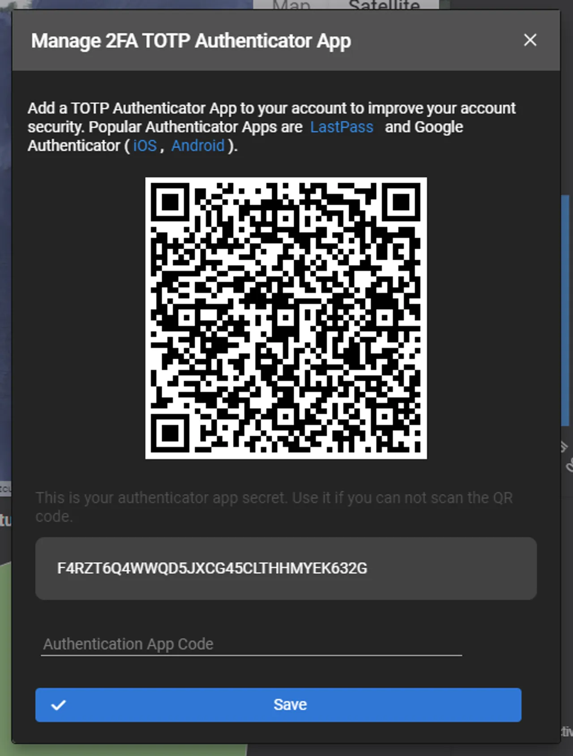Click the blue scrollbar on right edge
Image resolution: width=573 pixels, height=756 pixels.
[x=565, y=310]
